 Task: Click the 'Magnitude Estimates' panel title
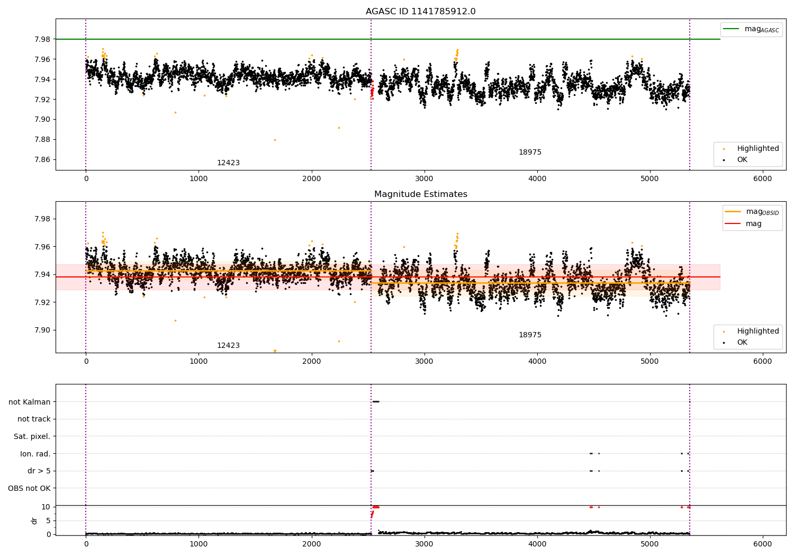420,194
